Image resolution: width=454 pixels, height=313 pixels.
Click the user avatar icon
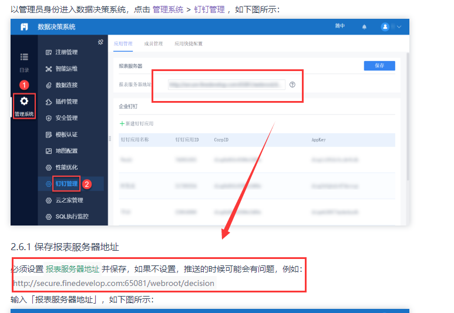click(x=385, y=27)
